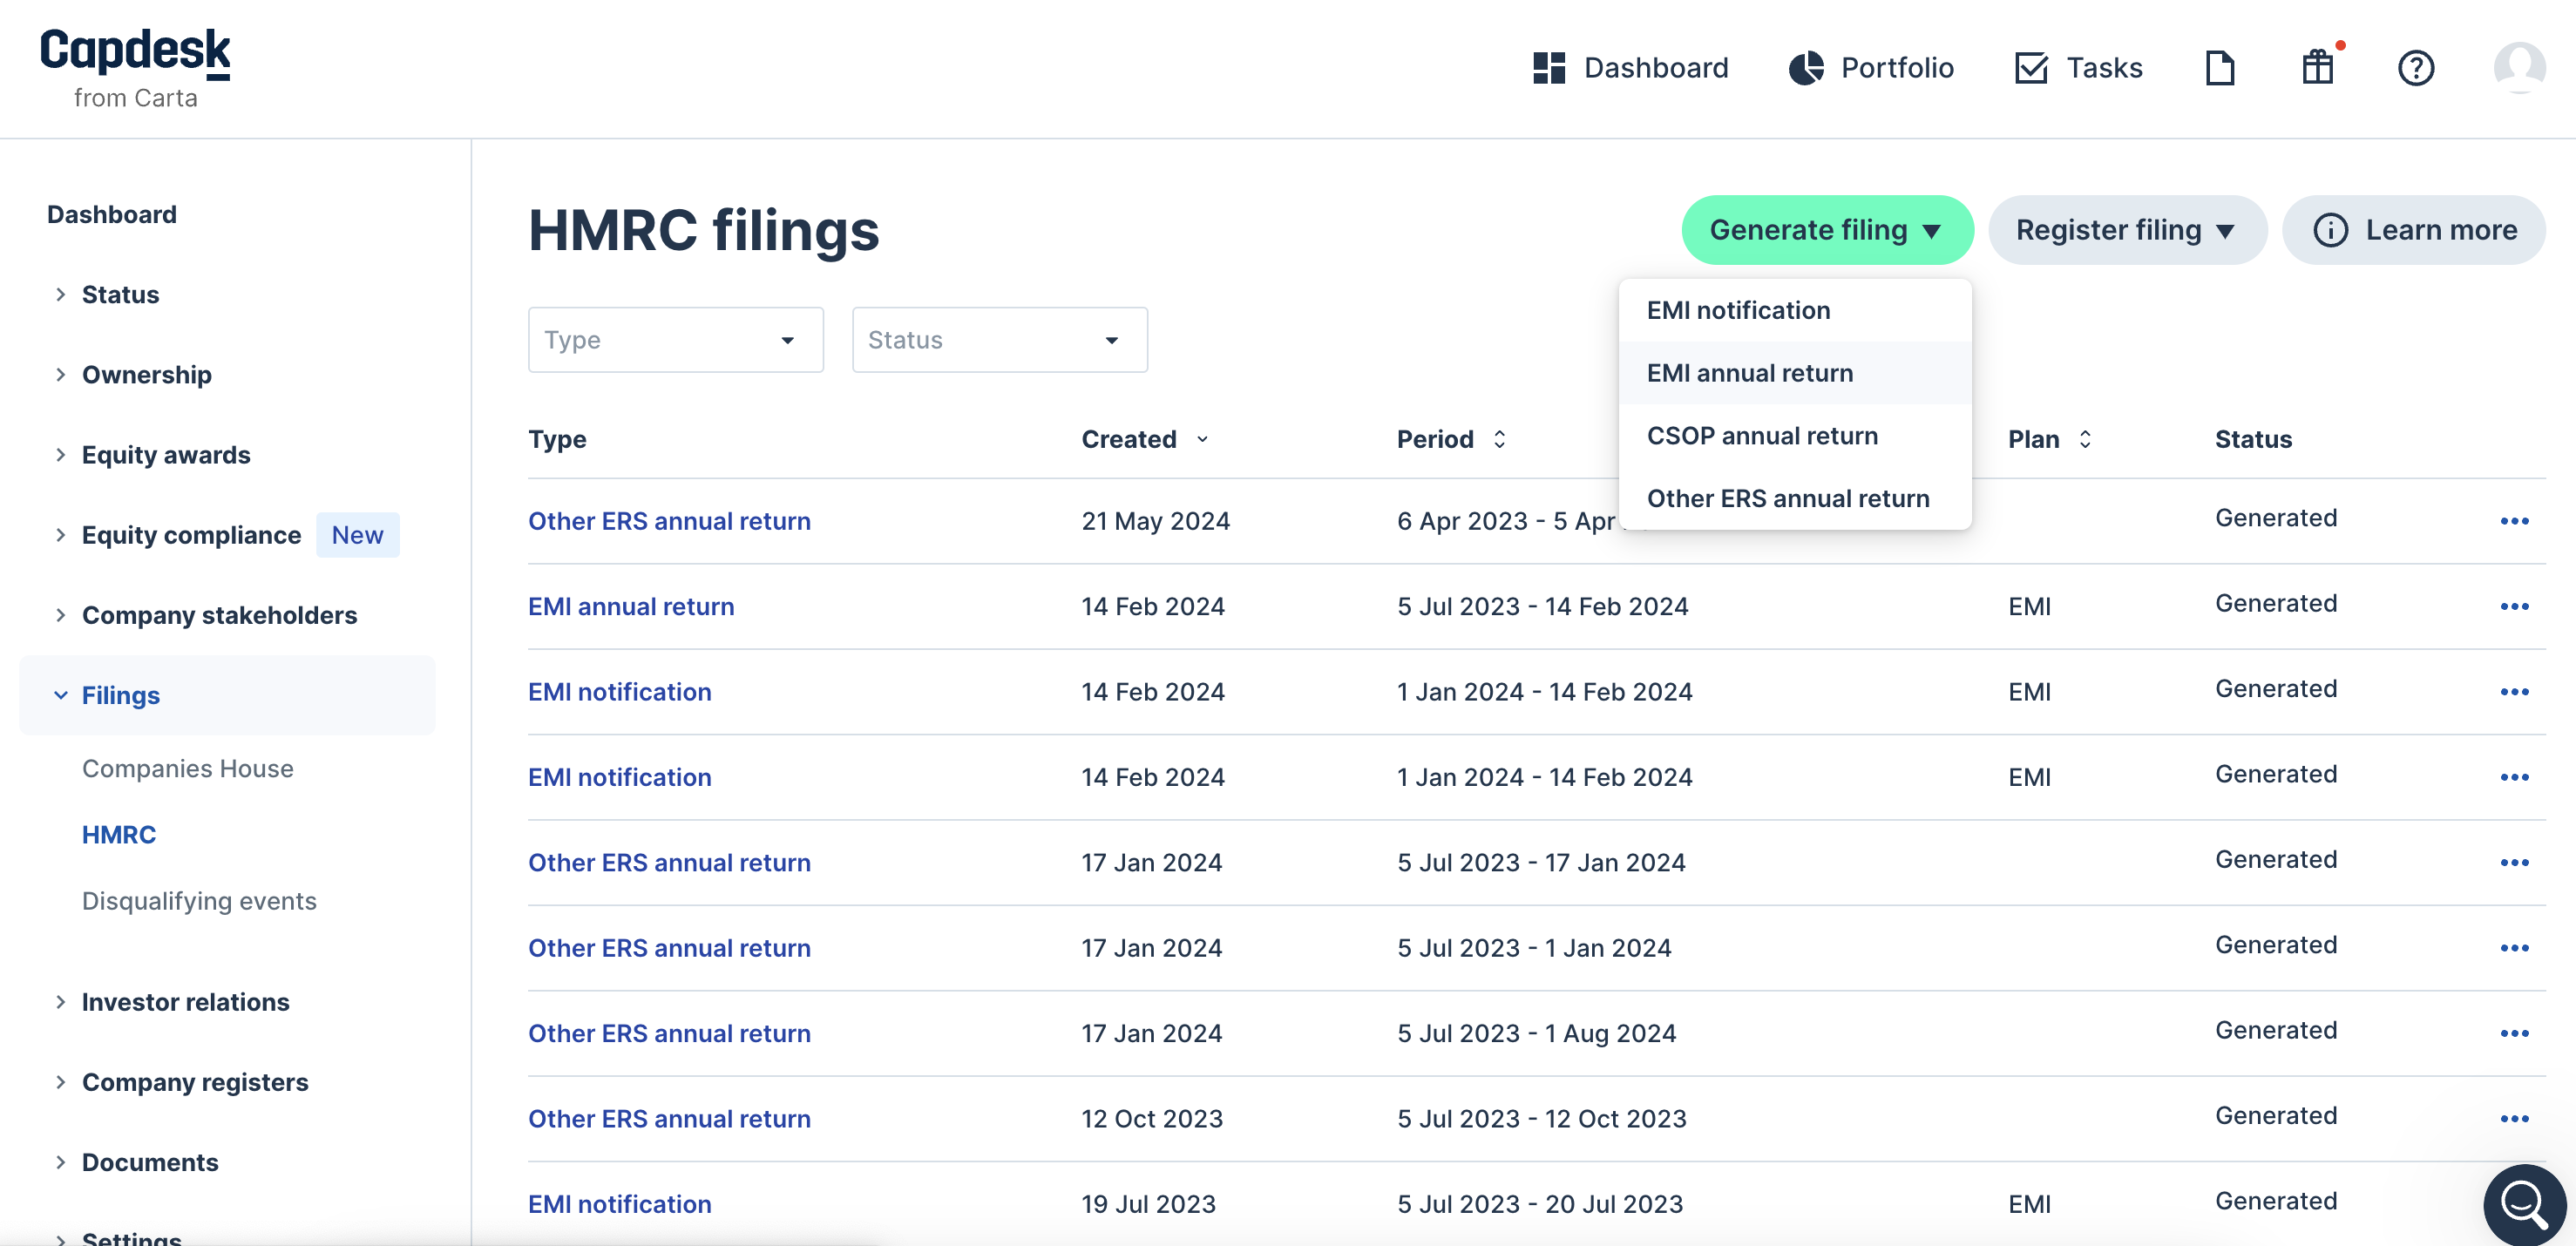Open the row actions menu for Other ERS annual return
The height and width of the screenshot is (1246, 2576).
point(2516,521)
